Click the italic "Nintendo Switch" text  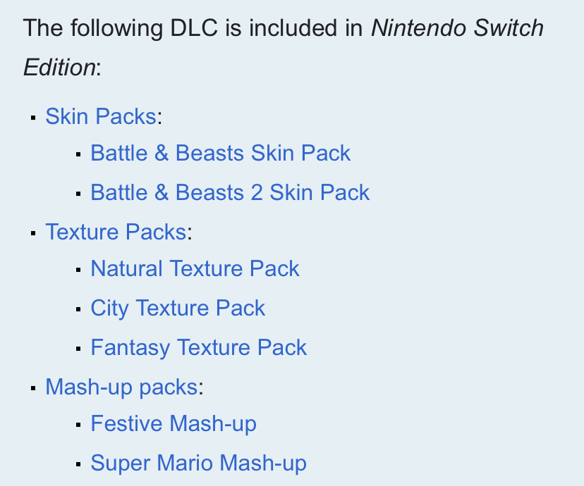click(x=457, y=29)
